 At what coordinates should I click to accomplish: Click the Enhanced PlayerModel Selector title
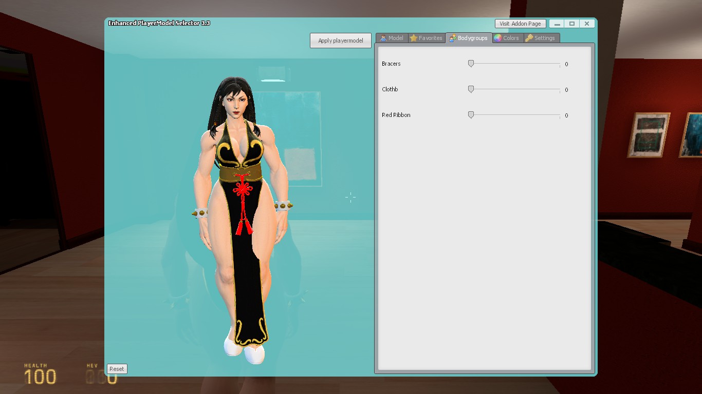coord(159,23)
